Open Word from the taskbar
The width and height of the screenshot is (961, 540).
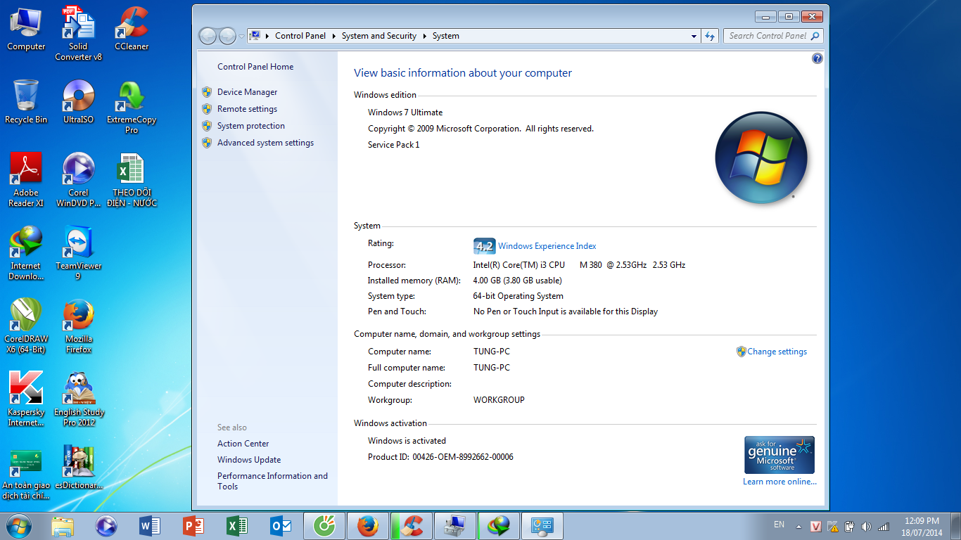pos(150,526)
